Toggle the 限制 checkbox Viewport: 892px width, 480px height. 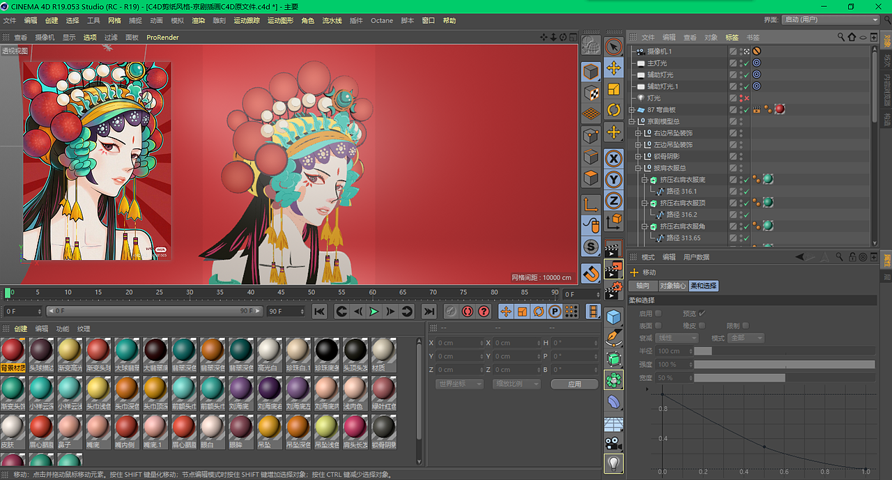pos(746,325)
